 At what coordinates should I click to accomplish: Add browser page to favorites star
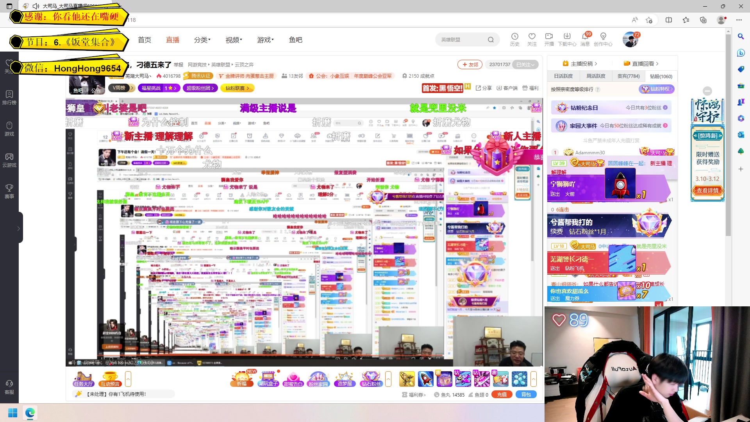click(x=649, y=20)
